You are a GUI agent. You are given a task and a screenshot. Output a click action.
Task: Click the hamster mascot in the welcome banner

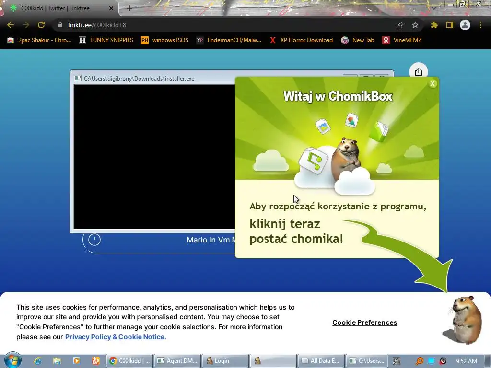(346, 157)
